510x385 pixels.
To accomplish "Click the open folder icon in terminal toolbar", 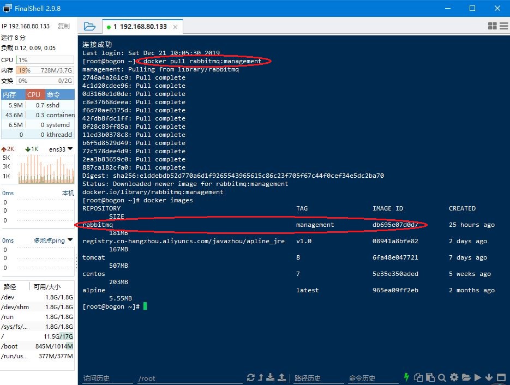I will pos(466,377).
